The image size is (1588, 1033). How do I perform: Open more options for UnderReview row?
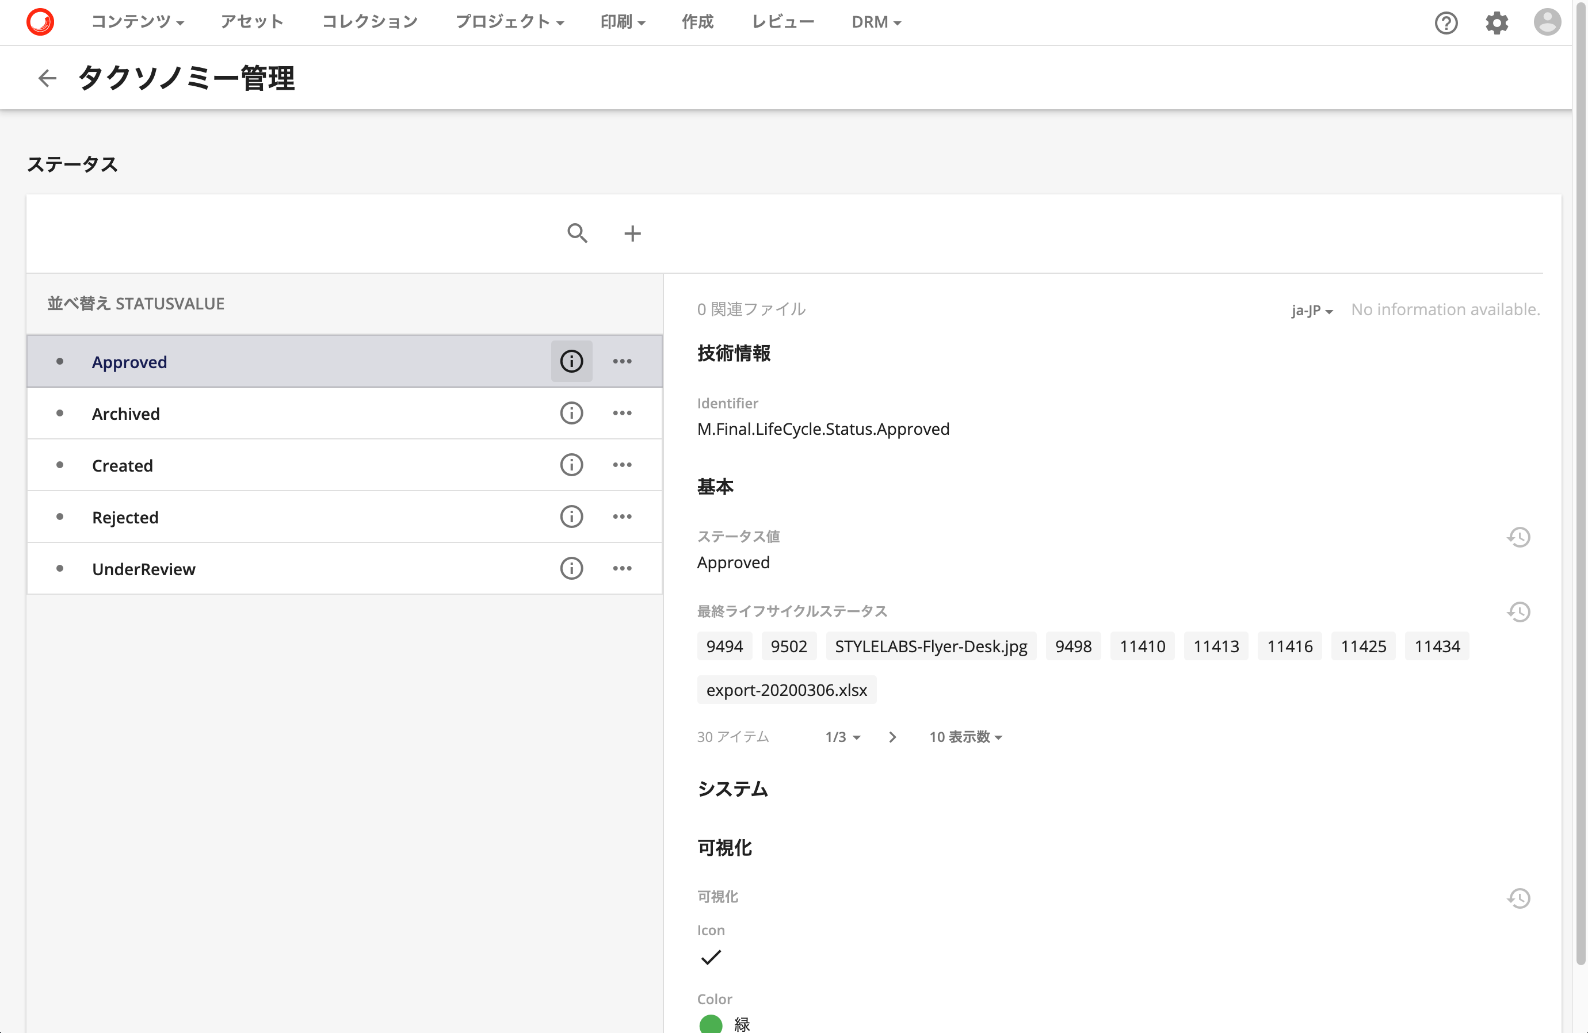623,569
